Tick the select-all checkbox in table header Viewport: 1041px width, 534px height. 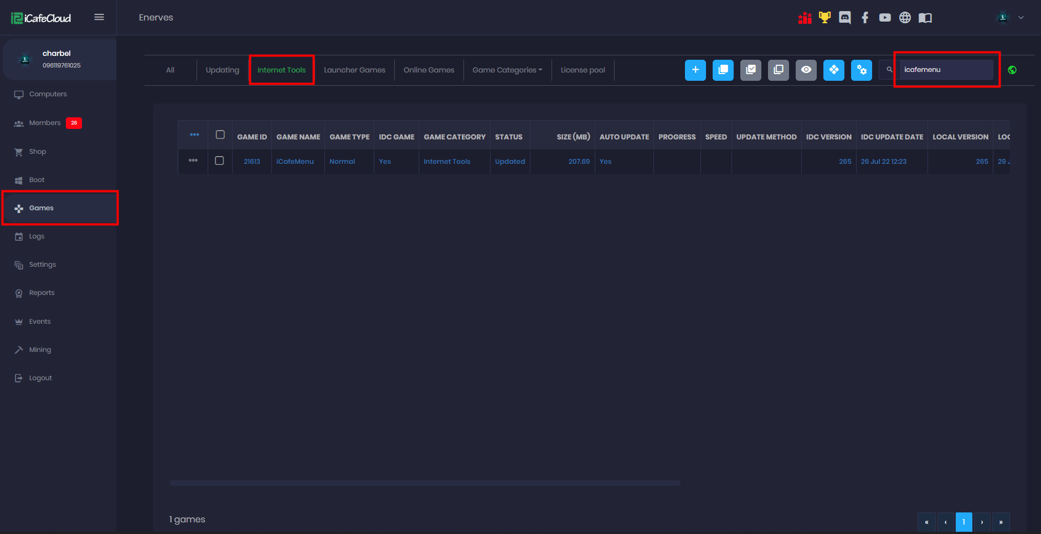click(220, 135)
